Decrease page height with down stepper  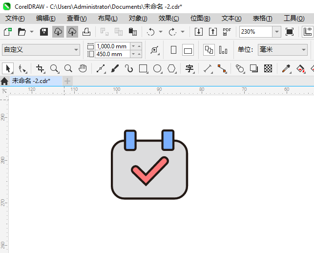click(133, 54)
